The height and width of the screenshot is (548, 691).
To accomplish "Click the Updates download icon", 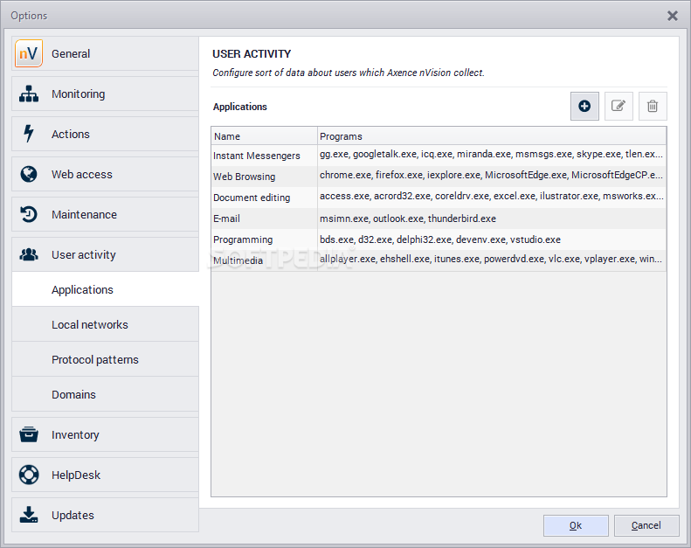I will point(29,515).
